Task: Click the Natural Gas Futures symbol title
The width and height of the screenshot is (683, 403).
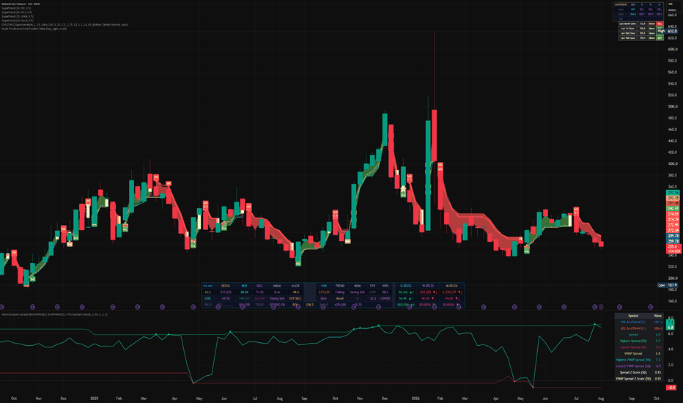Action: (21, 4)
